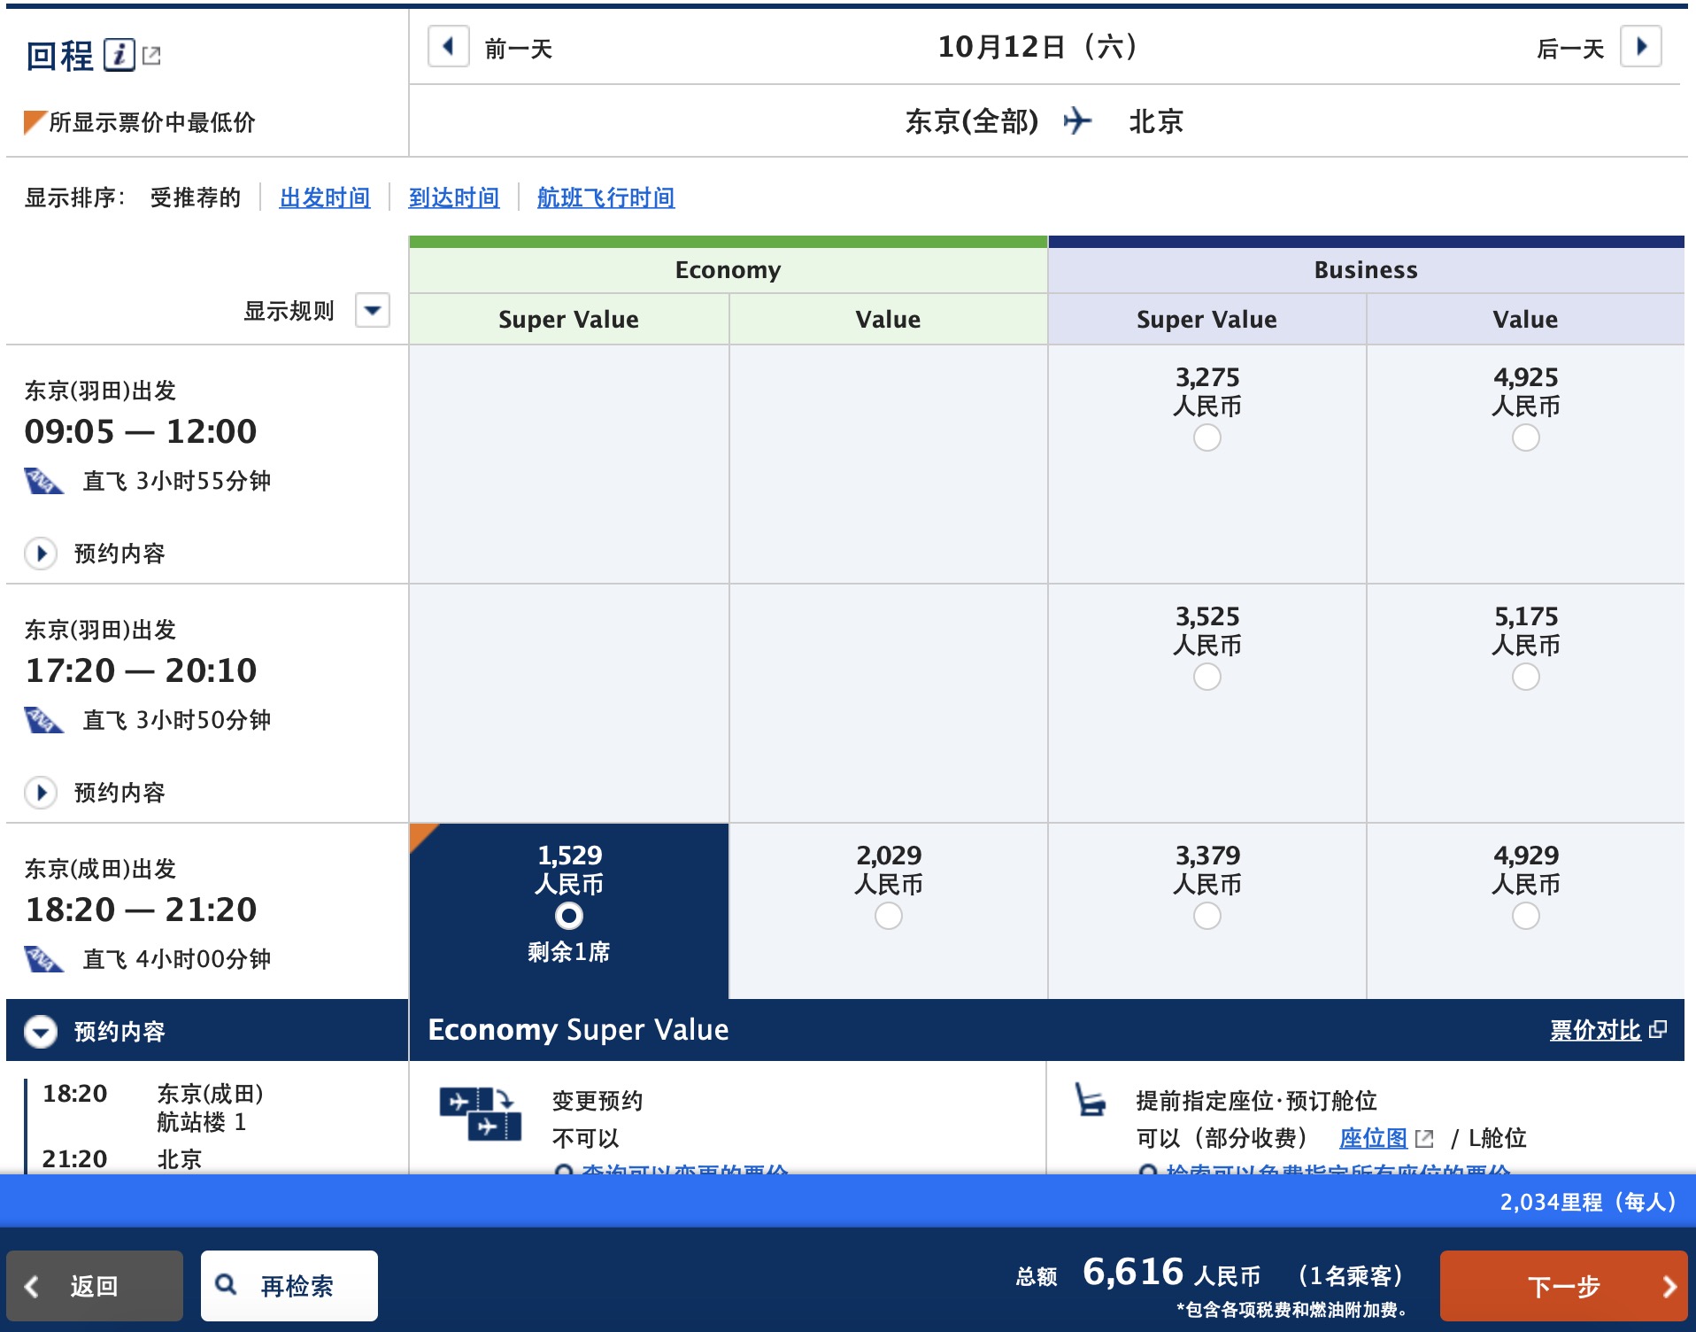Collapse 预约内容 for the 18:20 flight

(41, 1032)
